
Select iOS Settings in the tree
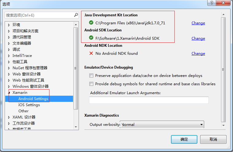[x=29, y=105]
